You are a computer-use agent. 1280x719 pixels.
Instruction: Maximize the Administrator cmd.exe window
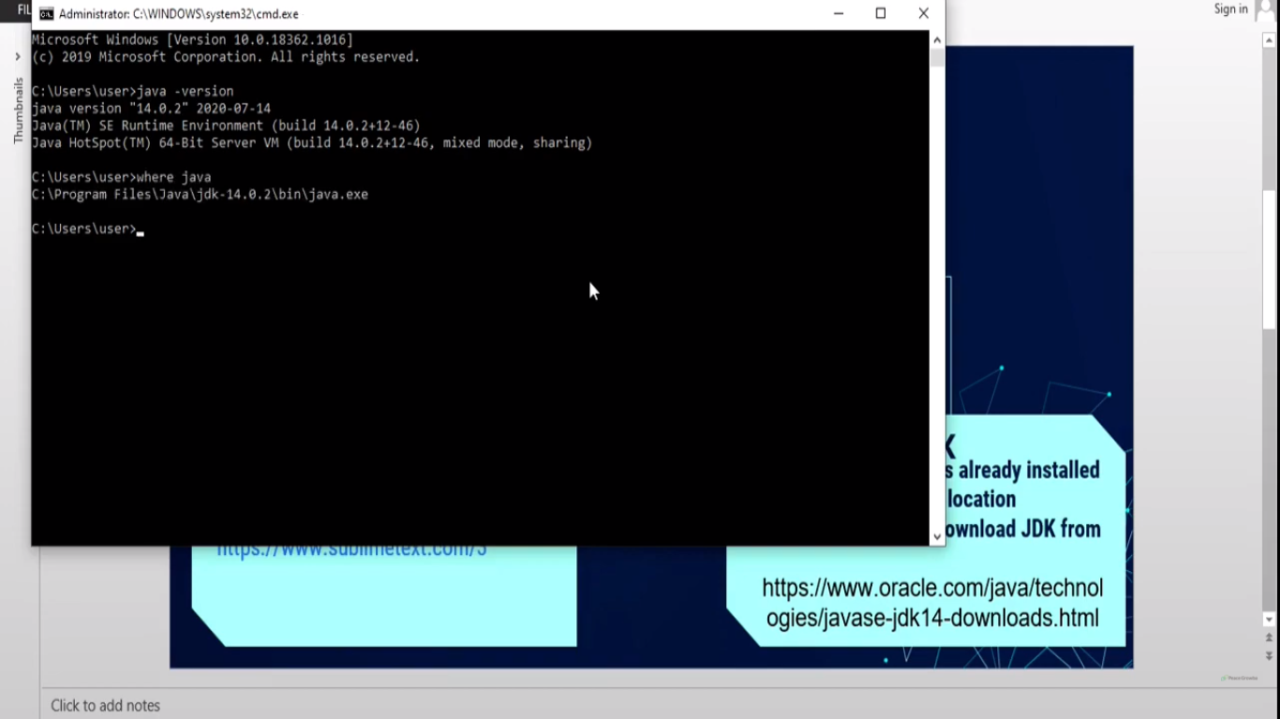[x=879, y=13]
